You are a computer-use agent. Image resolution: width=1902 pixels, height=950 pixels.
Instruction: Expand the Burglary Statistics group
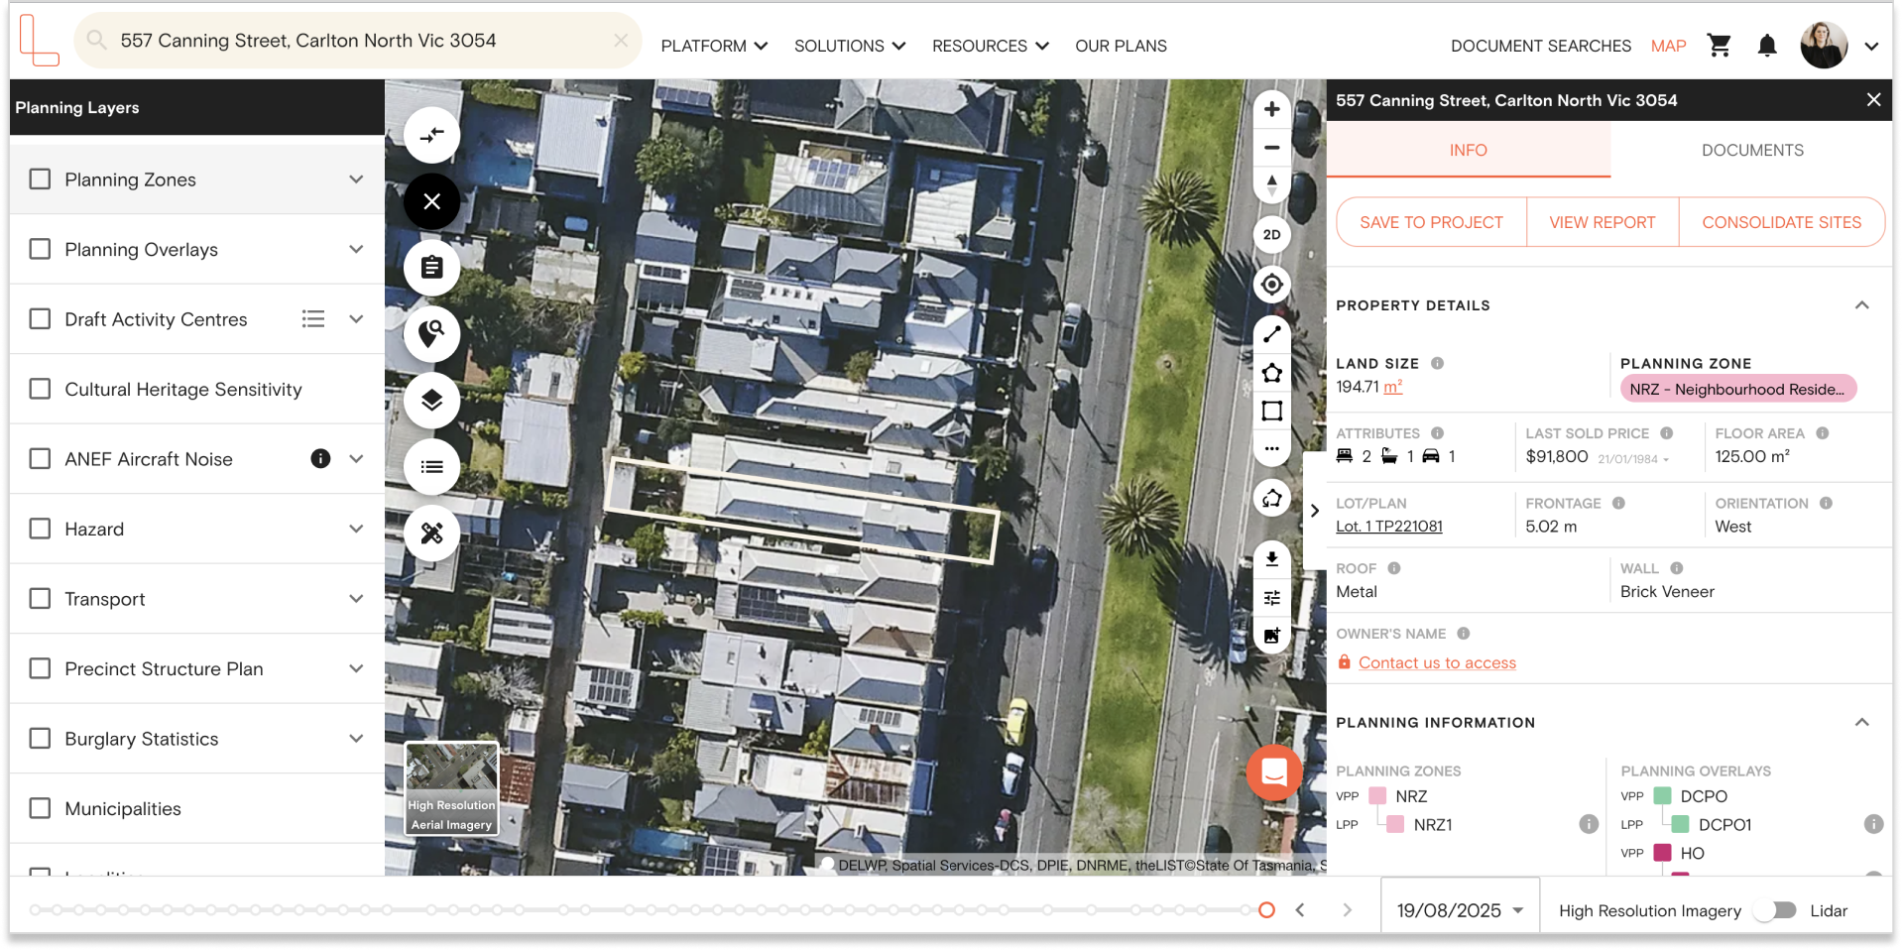(356, 739)
